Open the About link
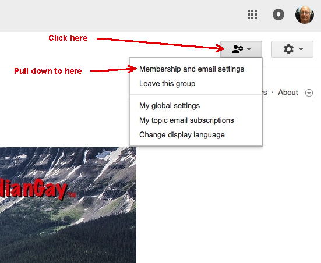Viewport: 321px width, 263px height. (288, 93)
